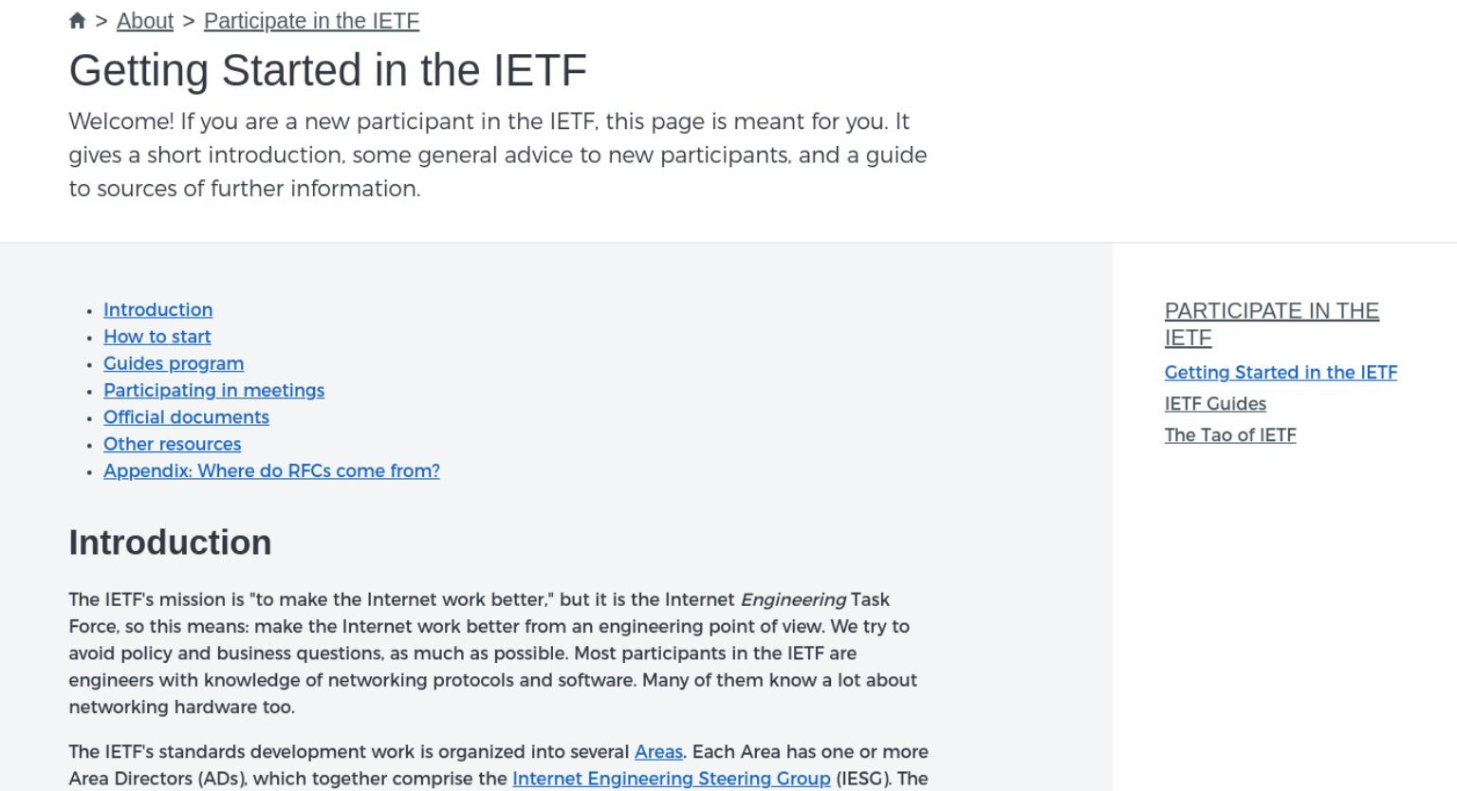
Task: Click the italic word Engineering in paragraph
Action: click(793, 599)
